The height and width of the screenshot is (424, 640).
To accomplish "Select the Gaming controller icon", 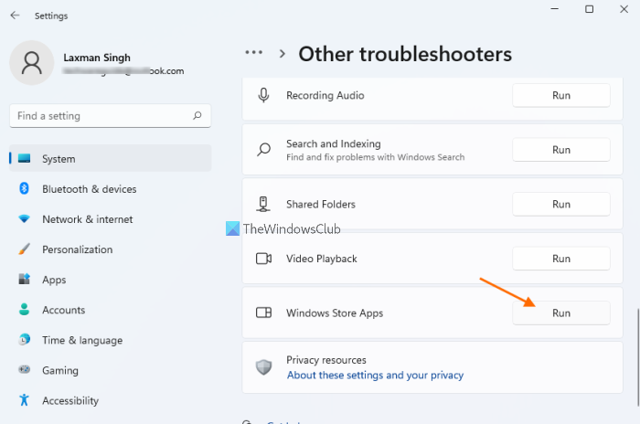I will [24, 370].
